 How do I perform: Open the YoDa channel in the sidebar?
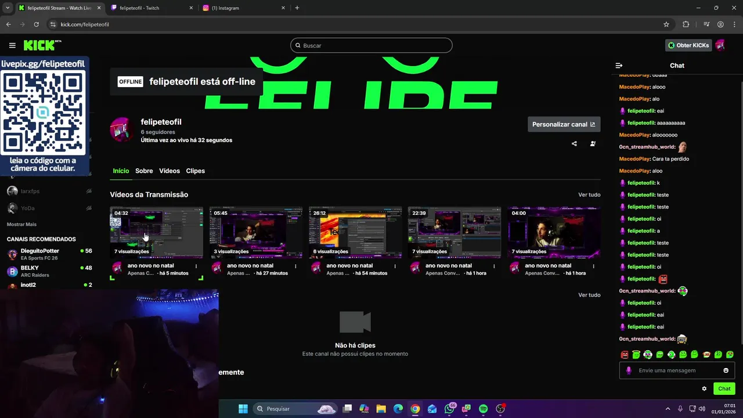coord(49,208)
